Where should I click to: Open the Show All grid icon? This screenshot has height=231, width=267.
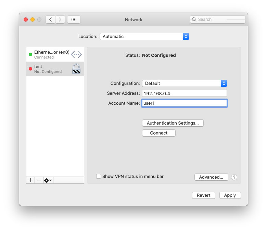[x=74, y=20]
